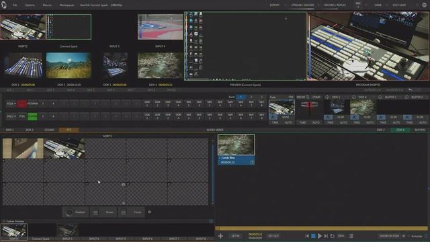Select DDR 1 on the Preview row
Viewport: 430px width, 242px height.
tap(147, 116)
